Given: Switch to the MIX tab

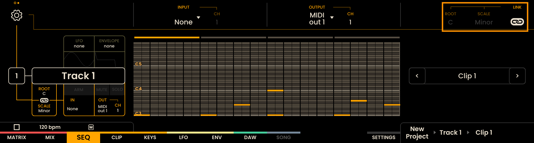Looking at the screenshot, I should point(50,137).
